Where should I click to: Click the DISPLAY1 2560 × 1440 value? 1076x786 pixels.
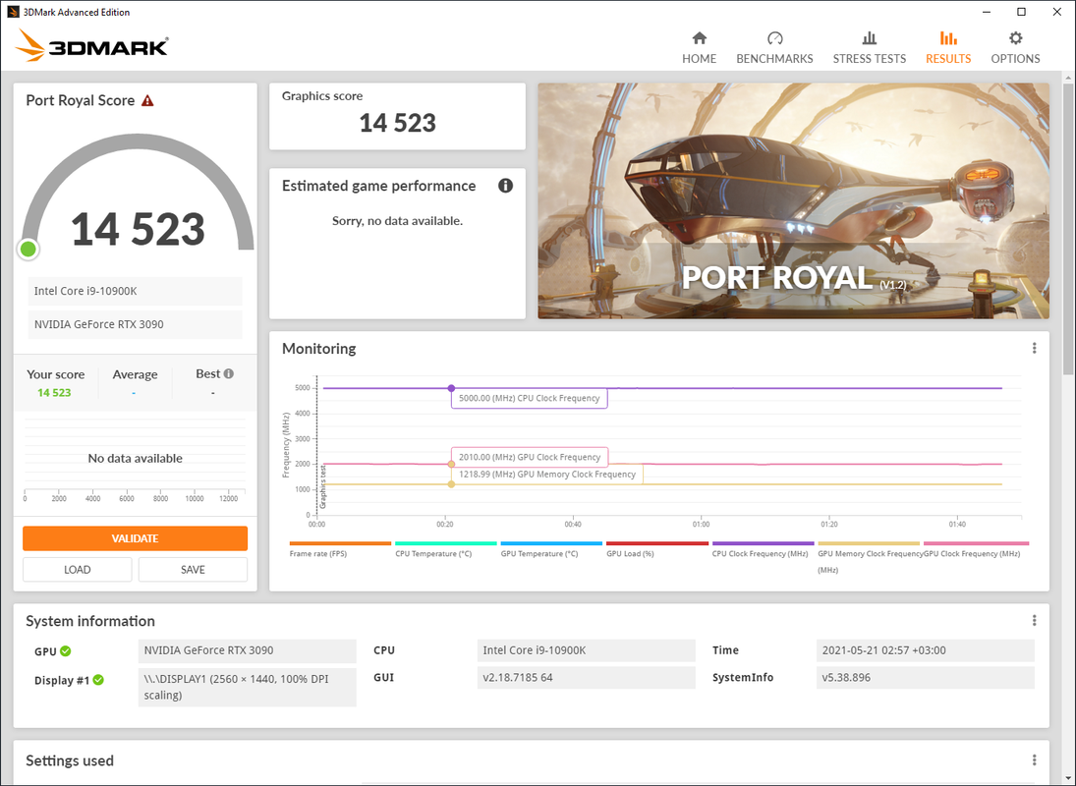247,687
